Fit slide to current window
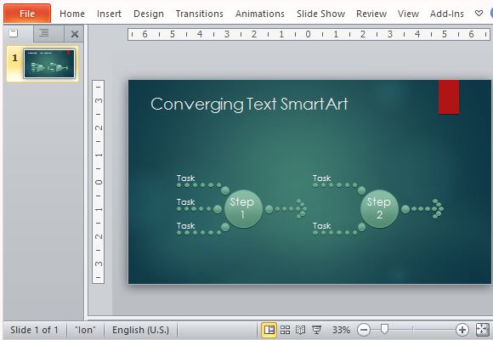 (x=483, y=330)
